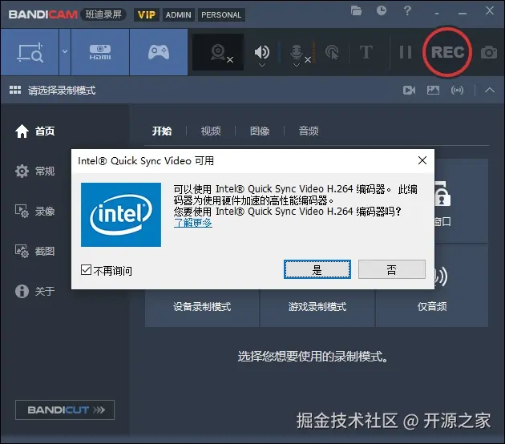The image size is (505, 444).
Task: Open 截图 screenshot settings in sidebar
Action: click(34, 251)
